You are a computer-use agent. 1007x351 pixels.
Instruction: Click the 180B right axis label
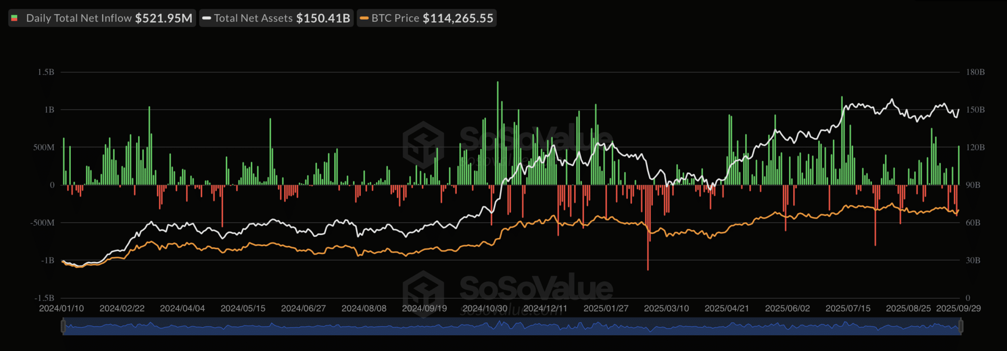coord(976,72)
